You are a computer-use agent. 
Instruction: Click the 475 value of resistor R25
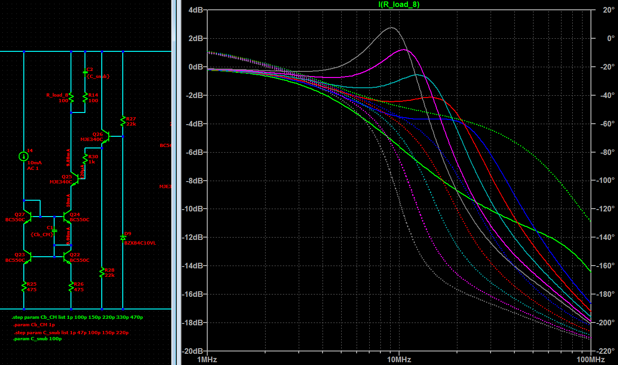[x=32, y=289]
